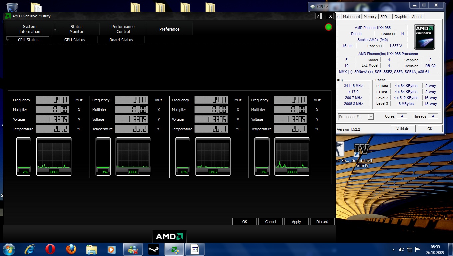This screenshot has width=453, height=256.
Task: Open the Mainboard tab in CPU-Z
Action: 351,17
